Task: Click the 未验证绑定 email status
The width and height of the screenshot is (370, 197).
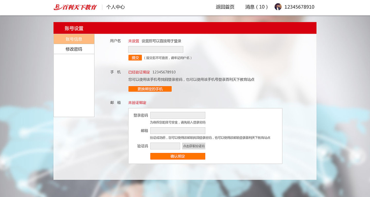Action: coord(137,103)
